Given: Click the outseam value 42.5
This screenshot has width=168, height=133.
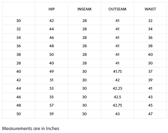Looking at the screenshot, I should [x=117, y=97].
